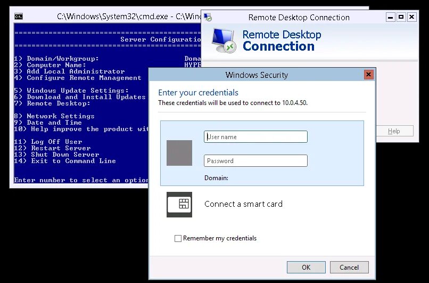The width and height of the screenshot is (429, 283).
Task: Open cmd.exe window system menu icon
Action: pos(18,17)
